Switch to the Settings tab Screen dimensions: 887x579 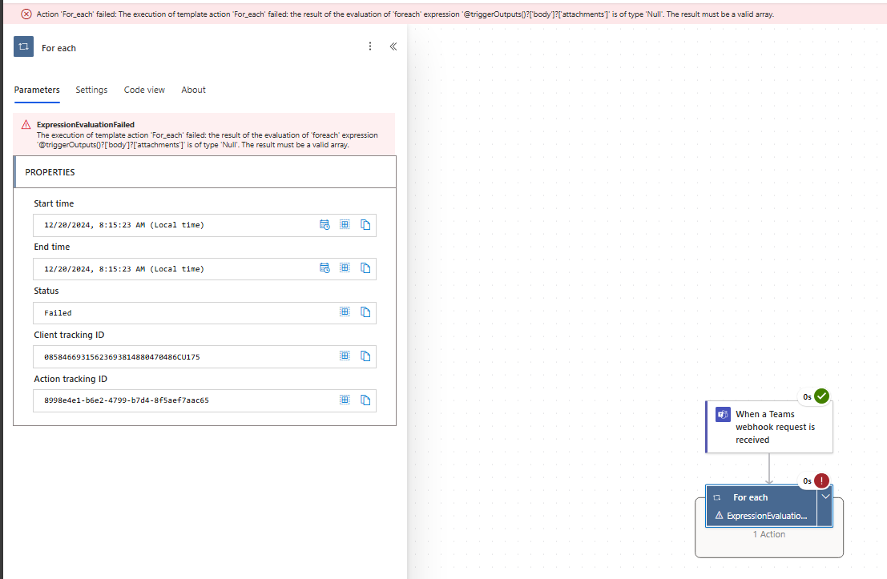91,90
